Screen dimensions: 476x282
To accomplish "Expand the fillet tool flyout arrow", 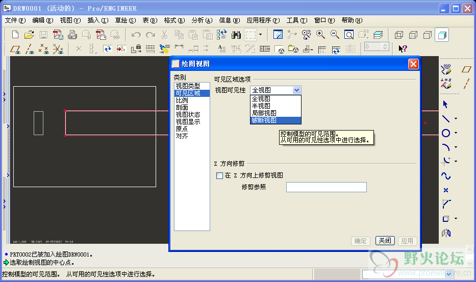I will 456,162.
